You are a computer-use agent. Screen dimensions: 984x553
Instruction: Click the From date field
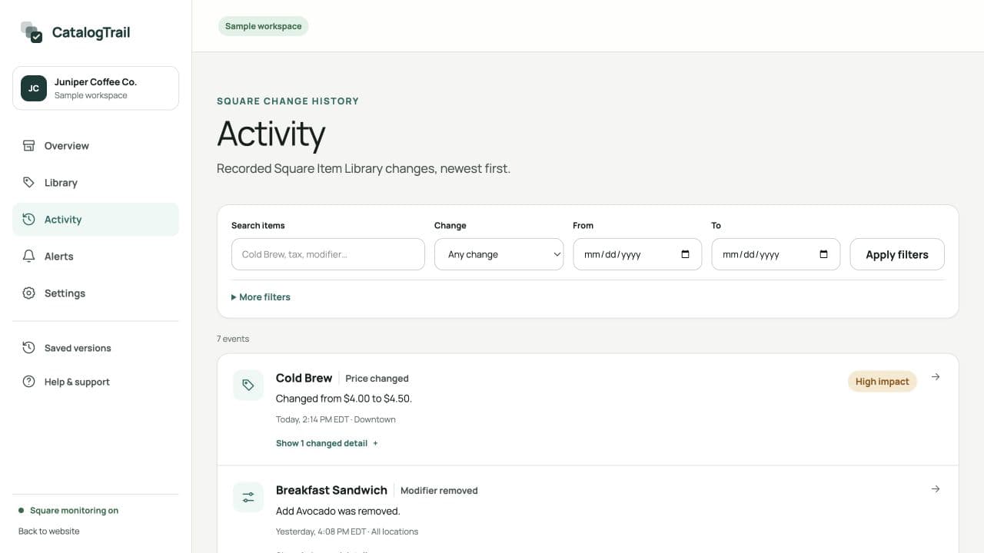click(637, 254)
